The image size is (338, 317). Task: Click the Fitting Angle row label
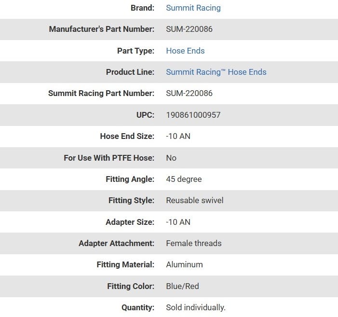coord(130,179)
